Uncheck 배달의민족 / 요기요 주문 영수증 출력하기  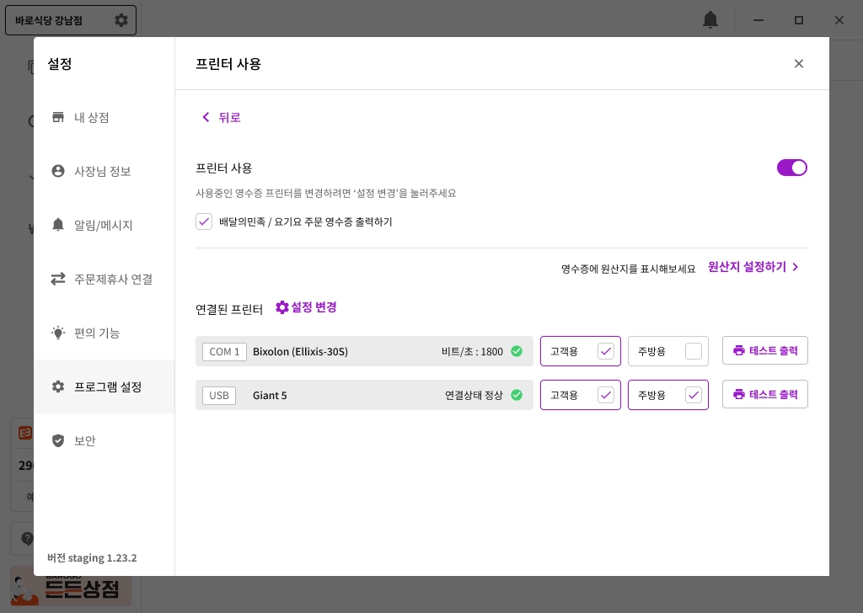(x=204, y=221)
